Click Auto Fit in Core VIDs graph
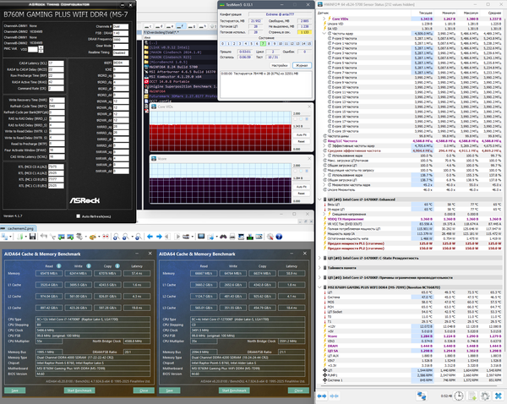This screenshot has height=404, width=507. tap(302, 134)
